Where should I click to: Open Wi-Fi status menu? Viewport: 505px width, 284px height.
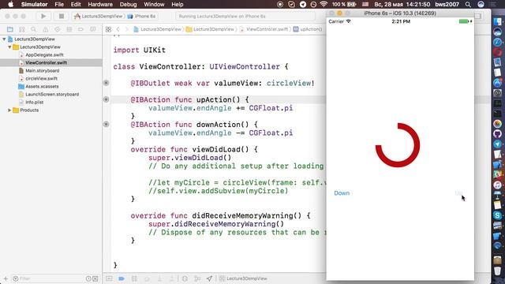tap(324, 5)
